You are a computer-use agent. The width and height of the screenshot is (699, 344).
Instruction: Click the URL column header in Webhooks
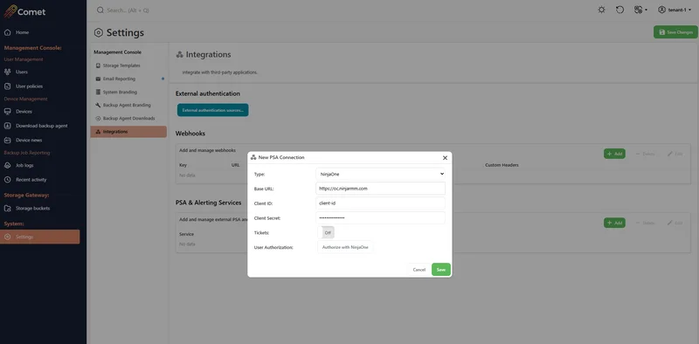tap(235, 165)
